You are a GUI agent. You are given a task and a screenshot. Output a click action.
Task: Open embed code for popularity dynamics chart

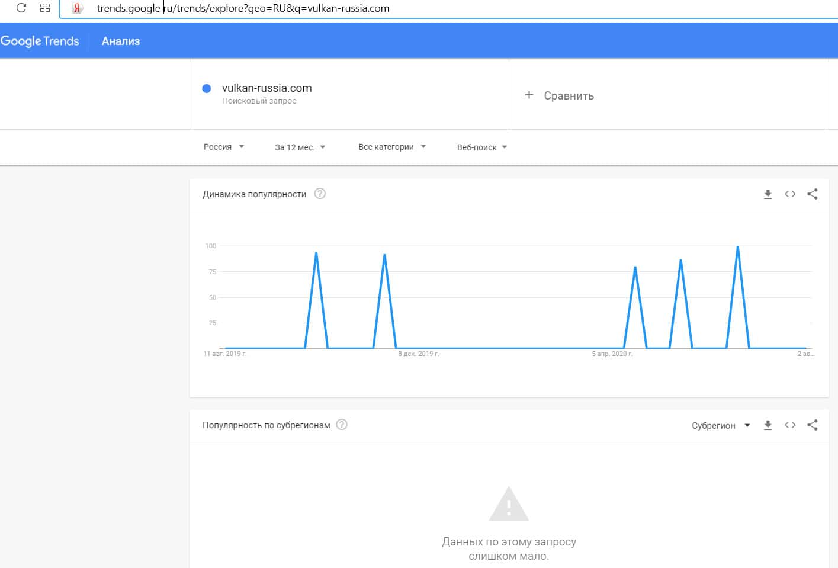[790, 194]
